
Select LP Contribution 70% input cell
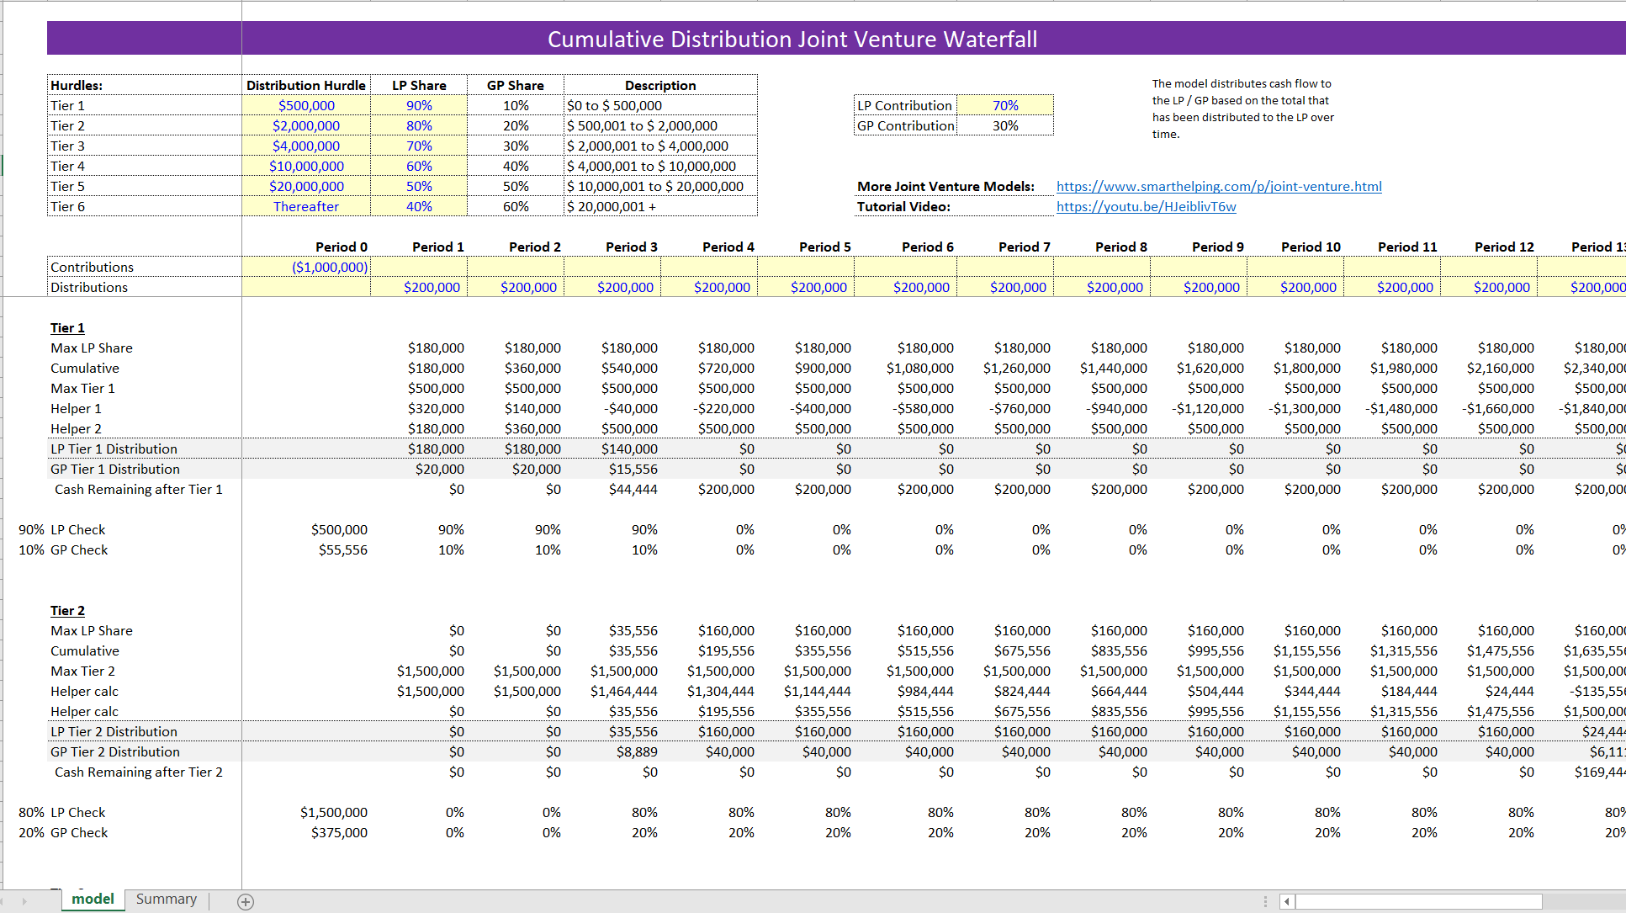point(1005,105)
